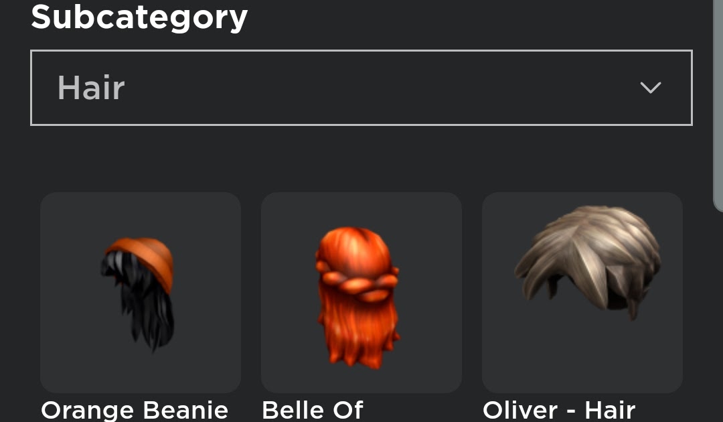723x422 pixels.
Task: Click the 'Hair' text in the selector
Action: click(x=91, y=88)
